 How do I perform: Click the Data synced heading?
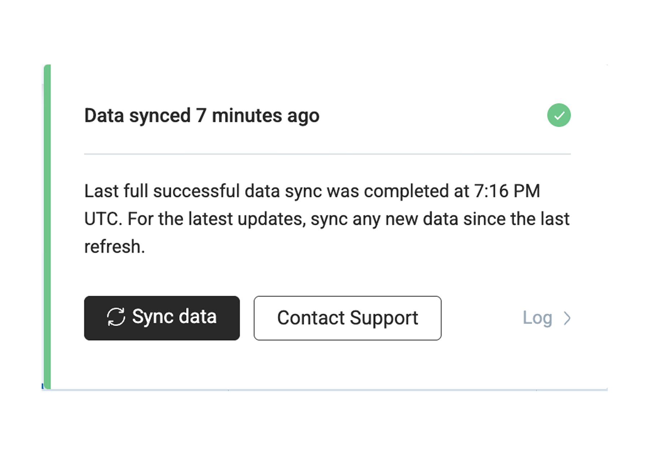[x=201, y=115]
